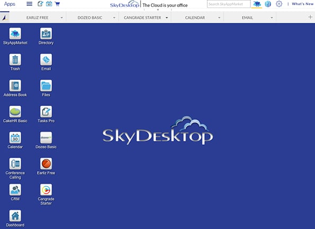Image resolution: width=315 pixels, height=229 pixels.
Task: Switch to the EMAIL tab
Action: point(247,17)
